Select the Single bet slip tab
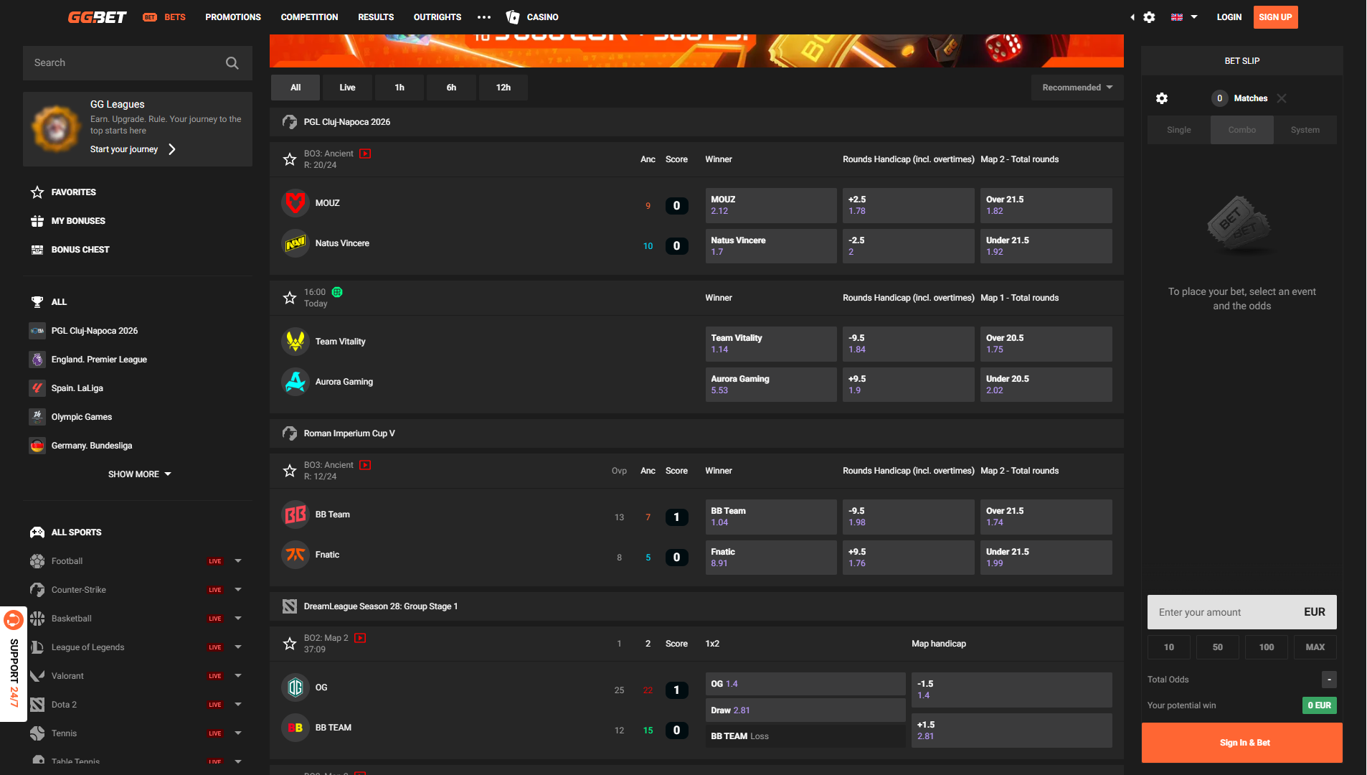 [x=1178, y=130]
